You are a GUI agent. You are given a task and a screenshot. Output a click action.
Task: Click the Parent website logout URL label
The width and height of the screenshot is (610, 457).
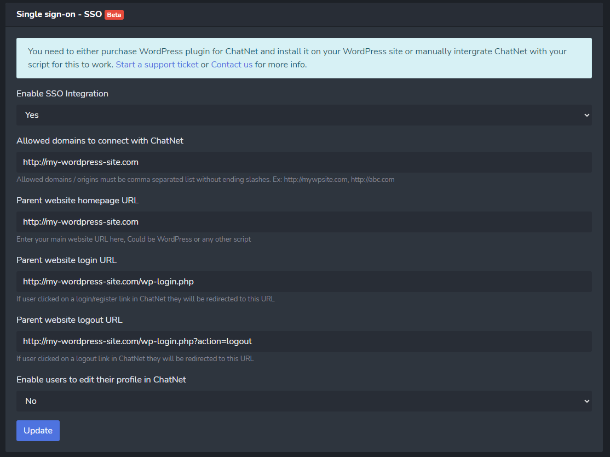click(x=69, y=320)
